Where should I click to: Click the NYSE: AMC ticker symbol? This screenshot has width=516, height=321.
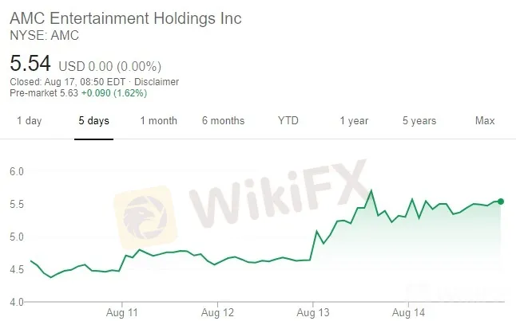pyautogui.click(x=44, y=35)
